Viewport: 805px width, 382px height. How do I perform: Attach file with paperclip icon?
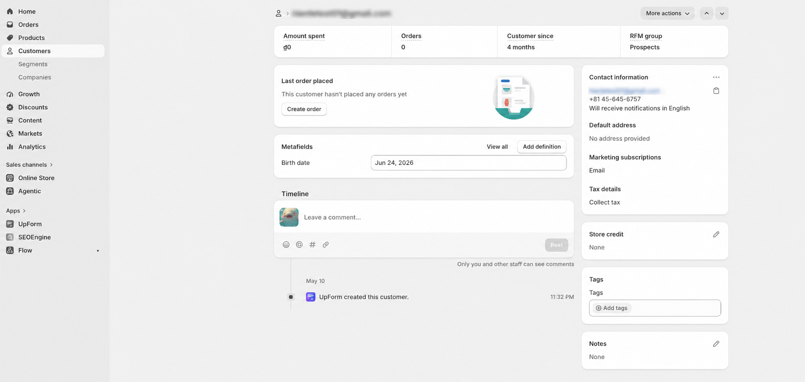point(326,244)
